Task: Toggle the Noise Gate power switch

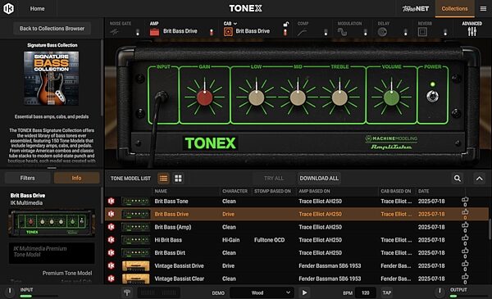Action: point(138,32)
